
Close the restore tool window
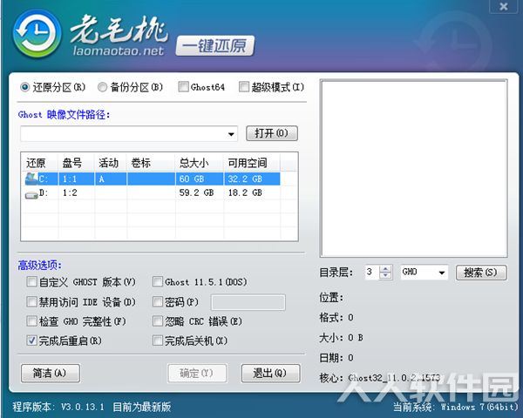click(x=504, y=6)
